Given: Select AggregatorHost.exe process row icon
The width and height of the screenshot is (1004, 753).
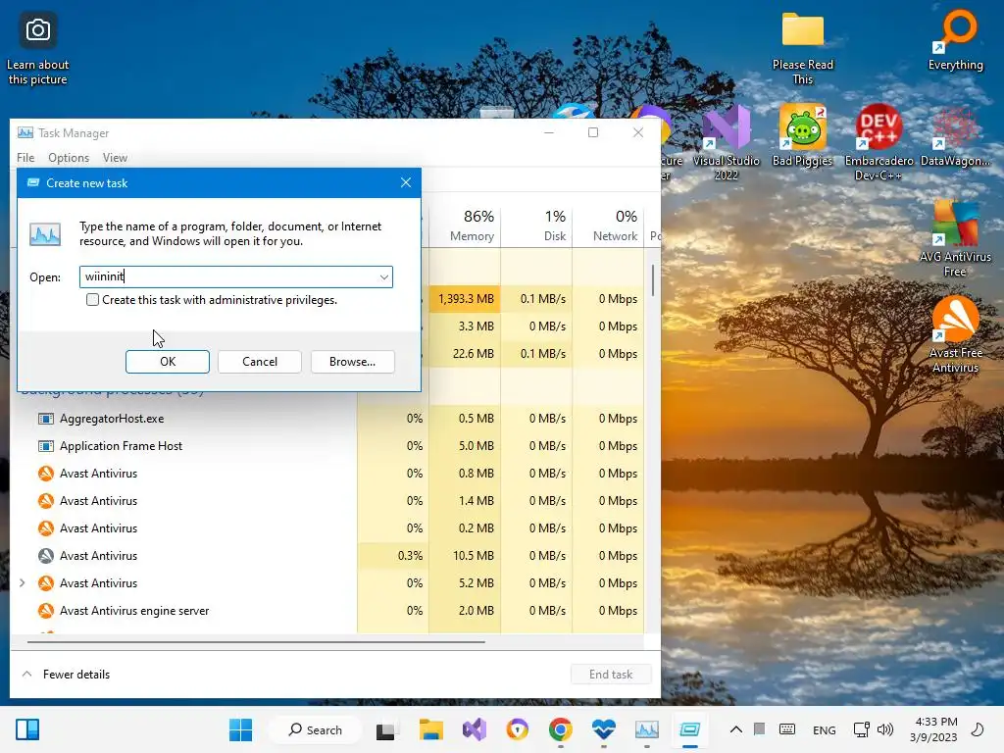Looking at the screenshot, I should click(45, 419).
